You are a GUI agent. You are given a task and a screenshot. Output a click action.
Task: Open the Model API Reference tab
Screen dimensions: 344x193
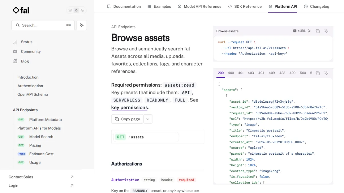click(x=199, y=6)
